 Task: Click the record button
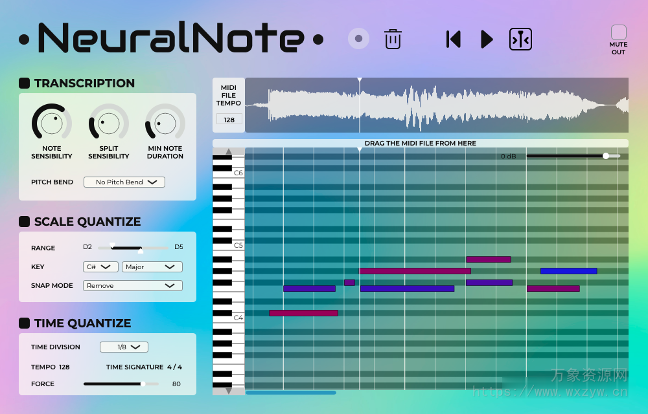(x=358, y=39)
